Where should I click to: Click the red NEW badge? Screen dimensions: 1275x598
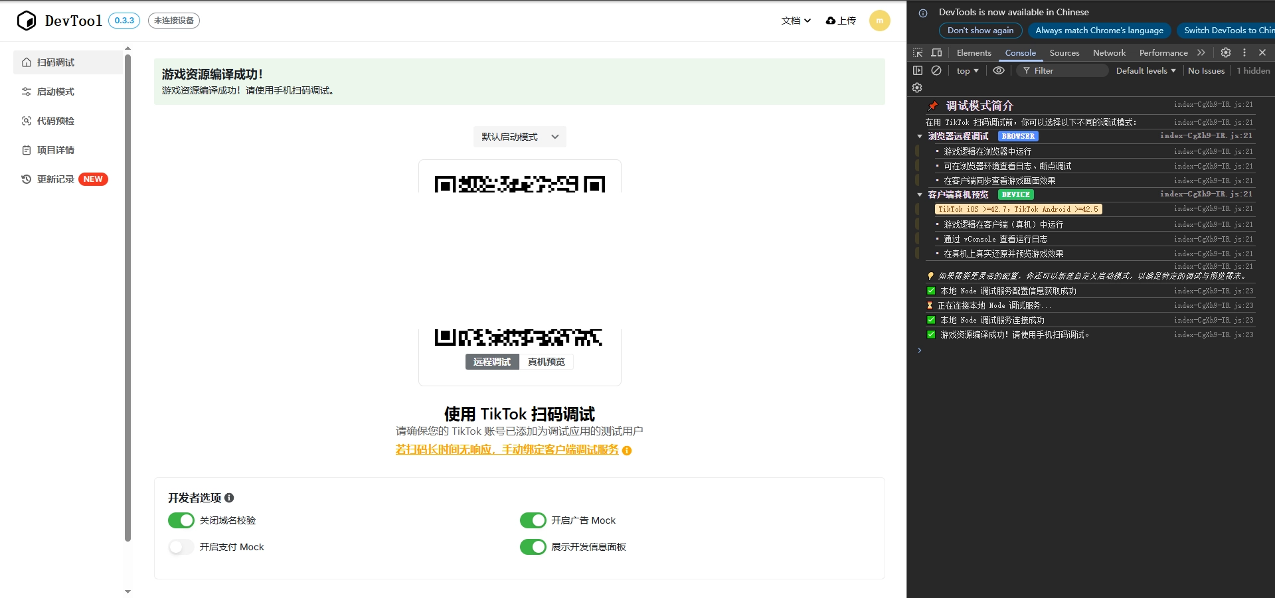pyautogui.click(x=93, y=179)
